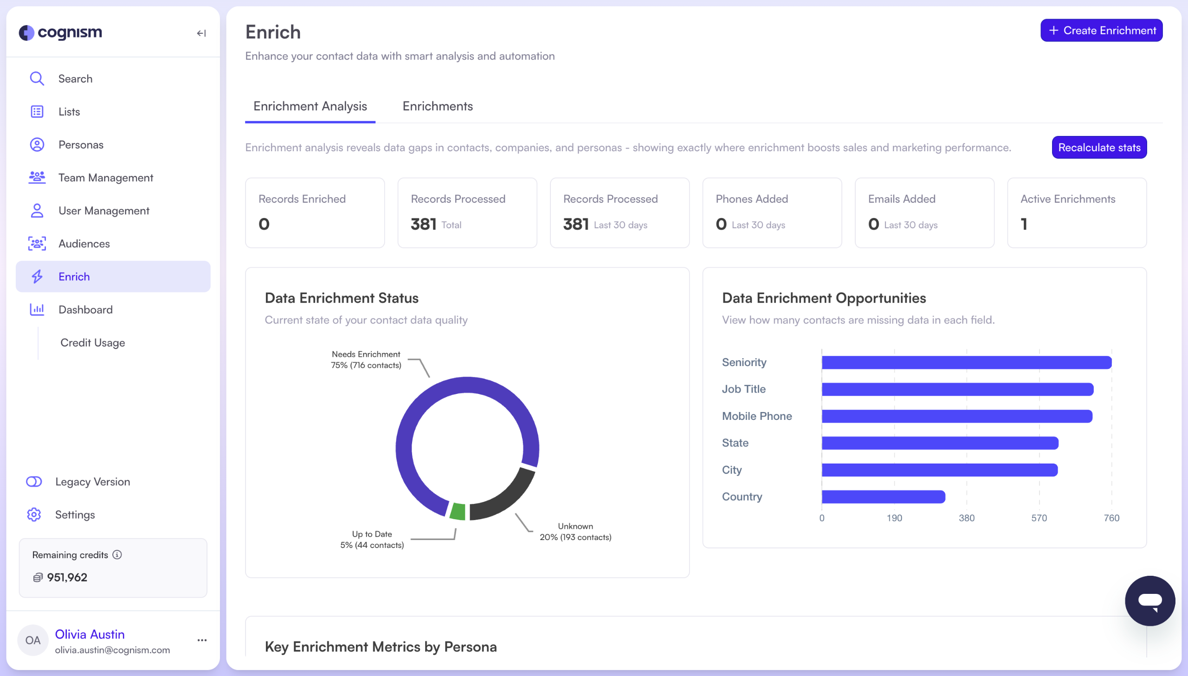The image size is (1188, 676).
Task: Open Team Management group icon
Action: [x=37, y=177]
